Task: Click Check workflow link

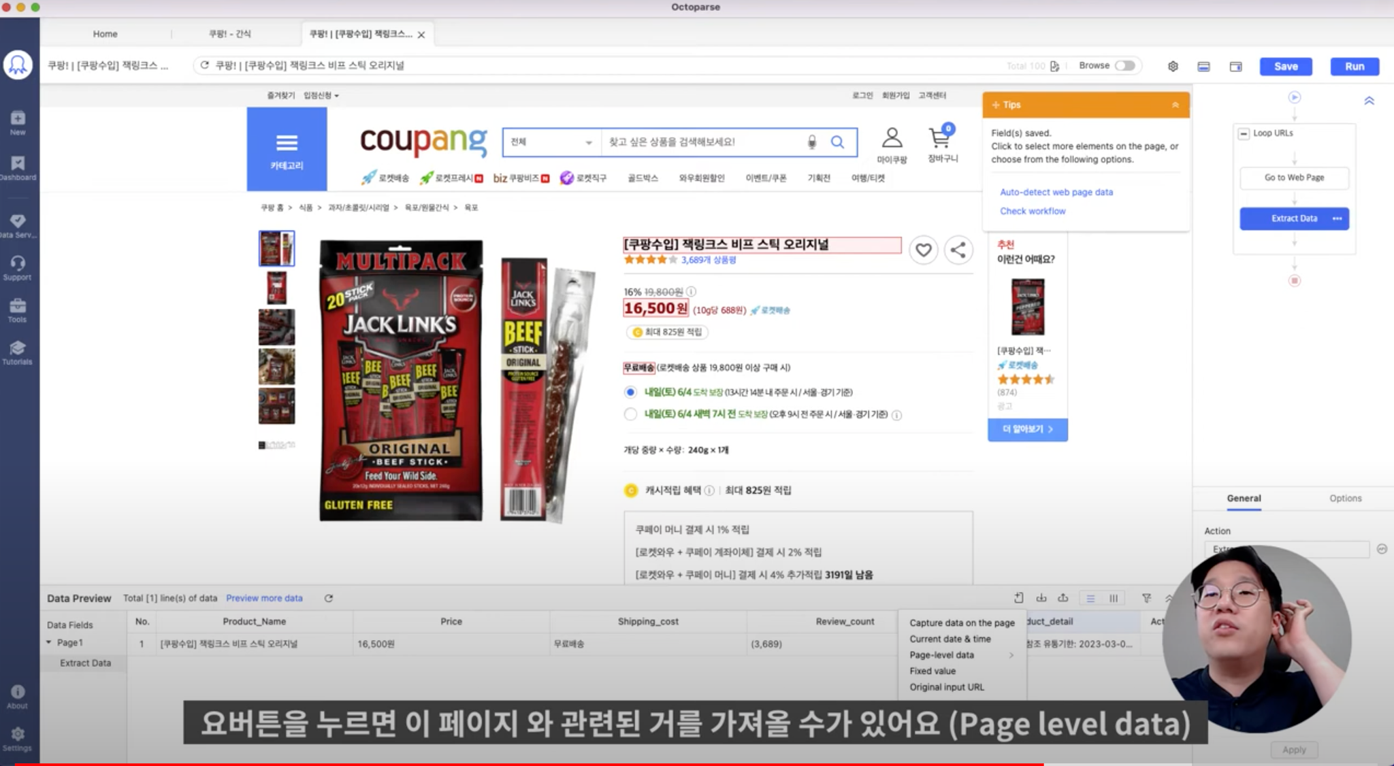Action: 1033,211
